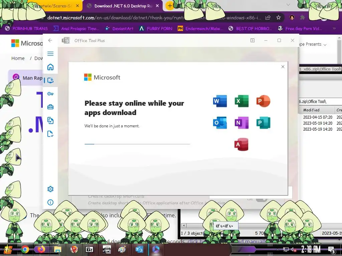Open Office Tool Plus taskbar icon
The image size is (342, 256).
tap(139, 249)
